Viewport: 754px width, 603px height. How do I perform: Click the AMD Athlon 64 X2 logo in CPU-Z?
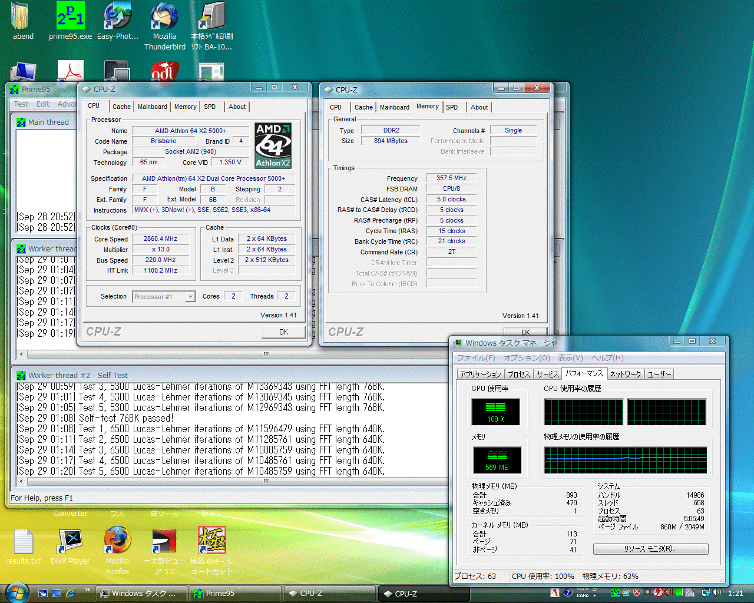point(273,145)
